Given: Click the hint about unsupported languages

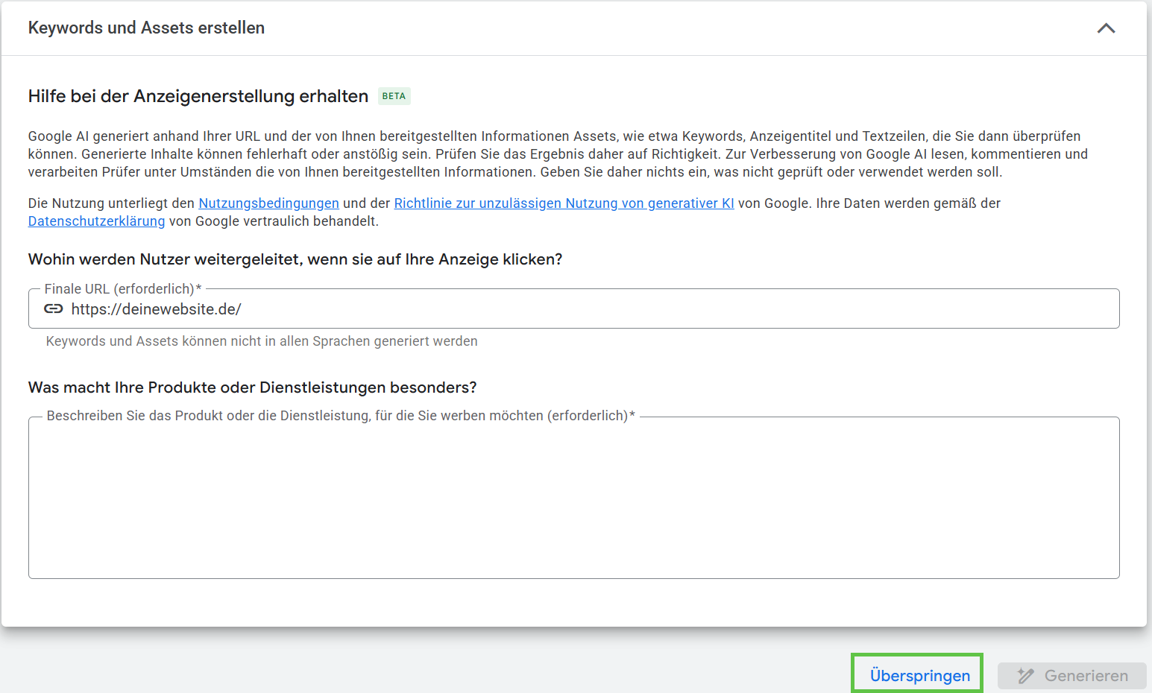Looking at the screenshot, I should (x=262, y=341).
